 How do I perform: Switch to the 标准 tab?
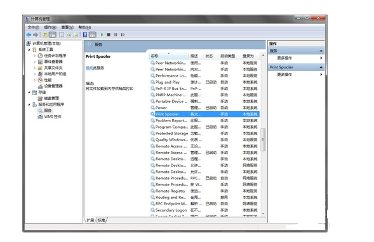click(x=102, y=220)
